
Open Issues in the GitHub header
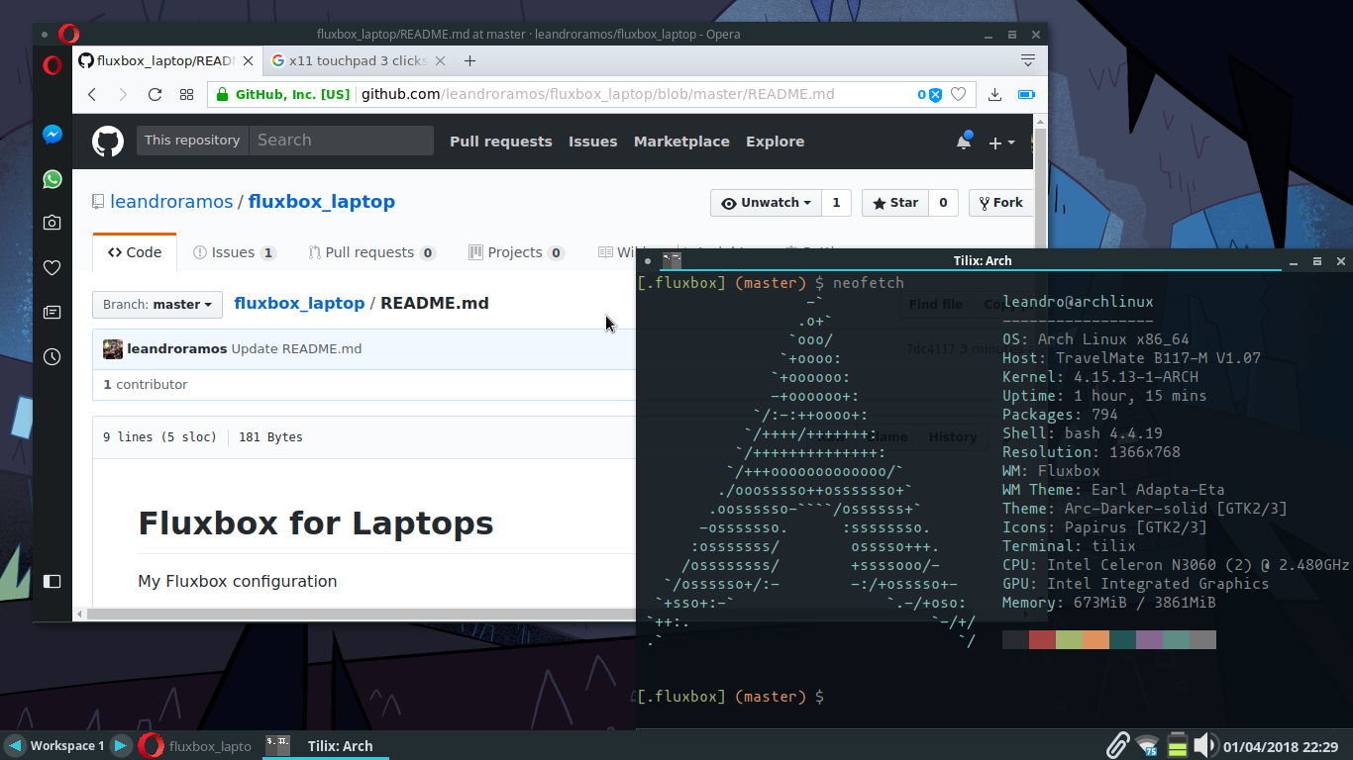pos(592,142)
